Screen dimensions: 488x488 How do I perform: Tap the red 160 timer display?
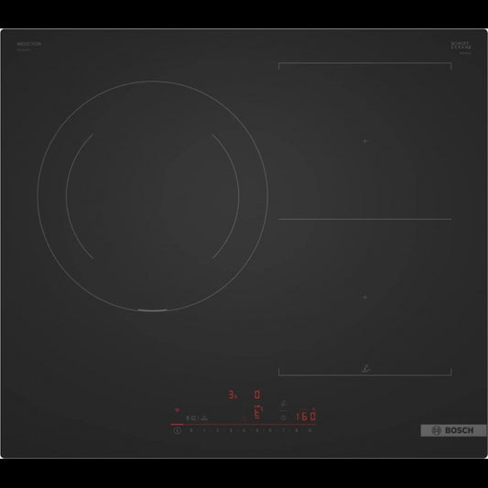(x=306, y=417)
